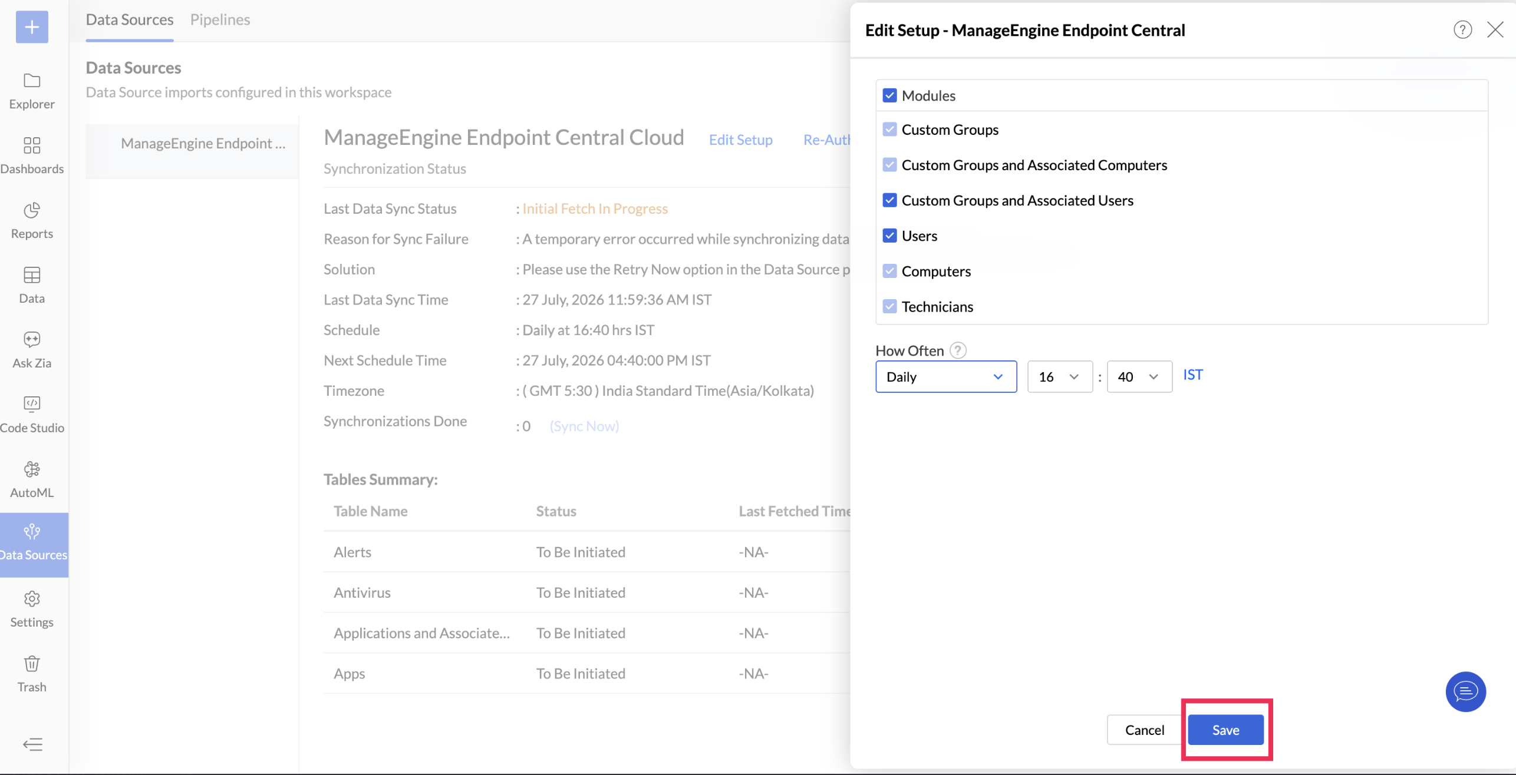The height and width of the screenshot is (775, 1516).
Task: Click the Cancel button
Action: 1144,730
